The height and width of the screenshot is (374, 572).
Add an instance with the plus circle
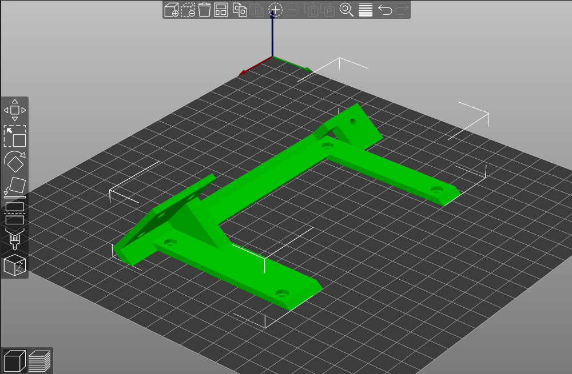coord(276,10)
